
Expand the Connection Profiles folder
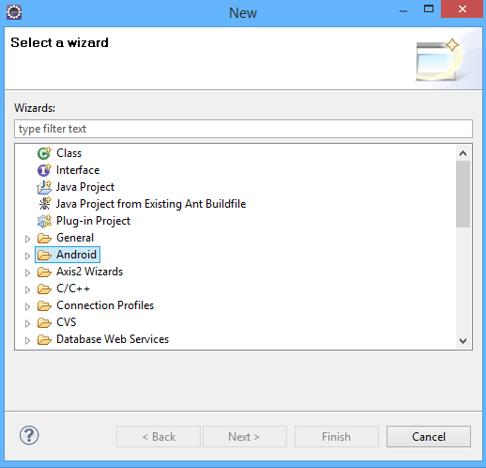pyautogui.click(x=27, y=306)
